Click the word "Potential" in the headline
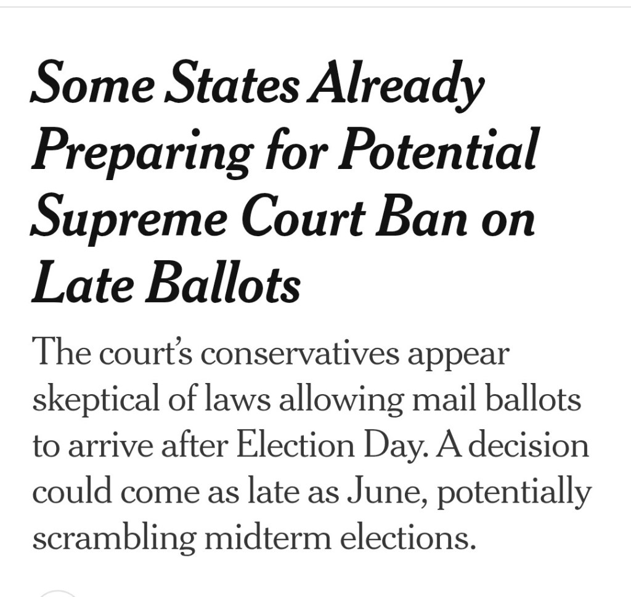Image resolution: width=631 pixels, height=597 pixels. click(x=439, y=149)
